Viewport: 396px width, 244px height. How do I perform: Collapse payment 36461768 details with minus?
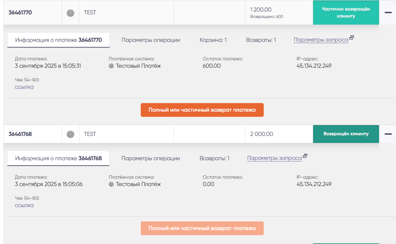coord(388,134)
